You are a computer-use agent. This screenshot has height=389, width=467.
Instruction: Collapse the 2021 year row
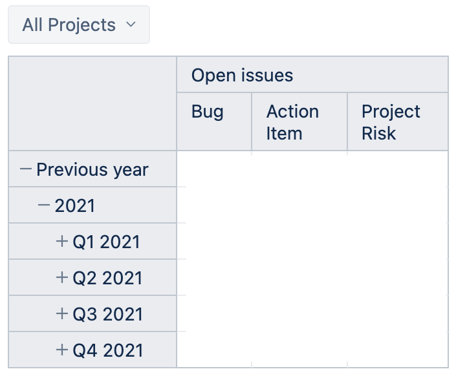click(44, 205)
